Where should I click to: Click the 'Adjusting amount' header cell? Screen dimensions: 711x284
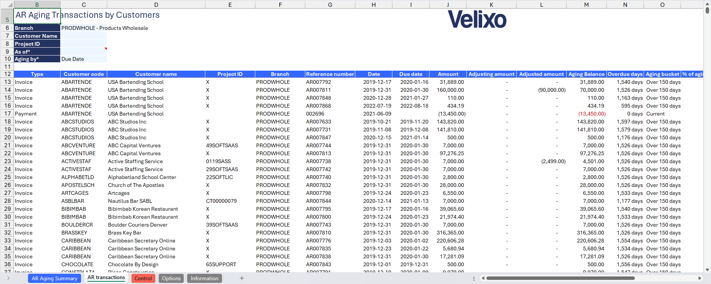[x=491, y=74]
